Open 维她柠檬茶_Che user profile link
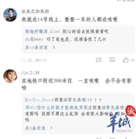Screen dimensions: 136x139 [41, 31]
